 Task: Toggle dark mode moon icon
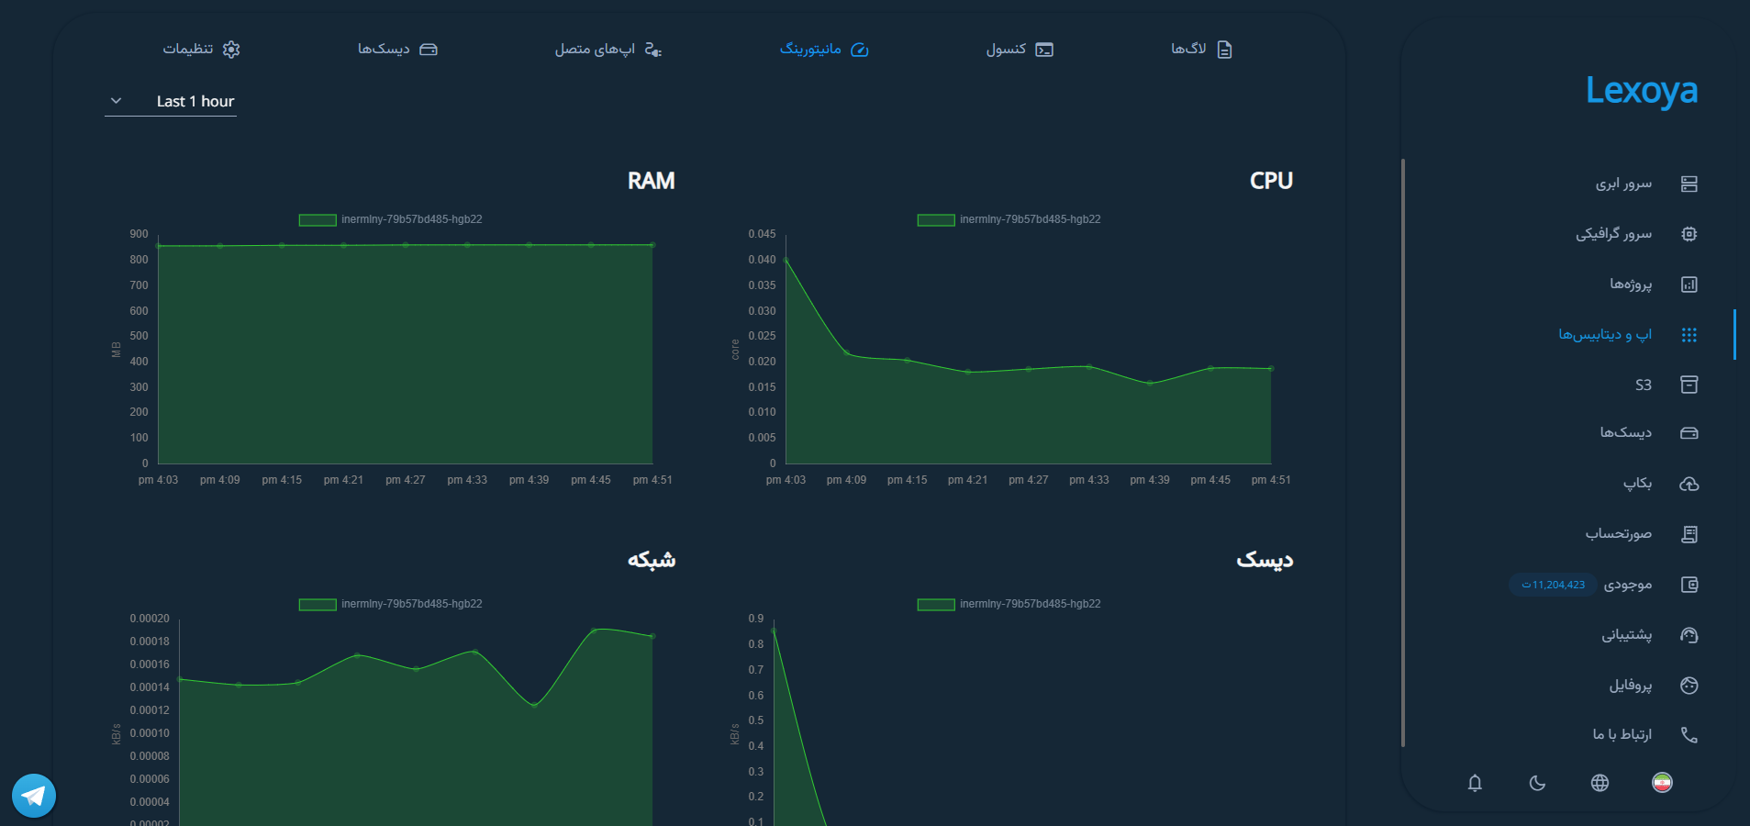coord(1537,783)
